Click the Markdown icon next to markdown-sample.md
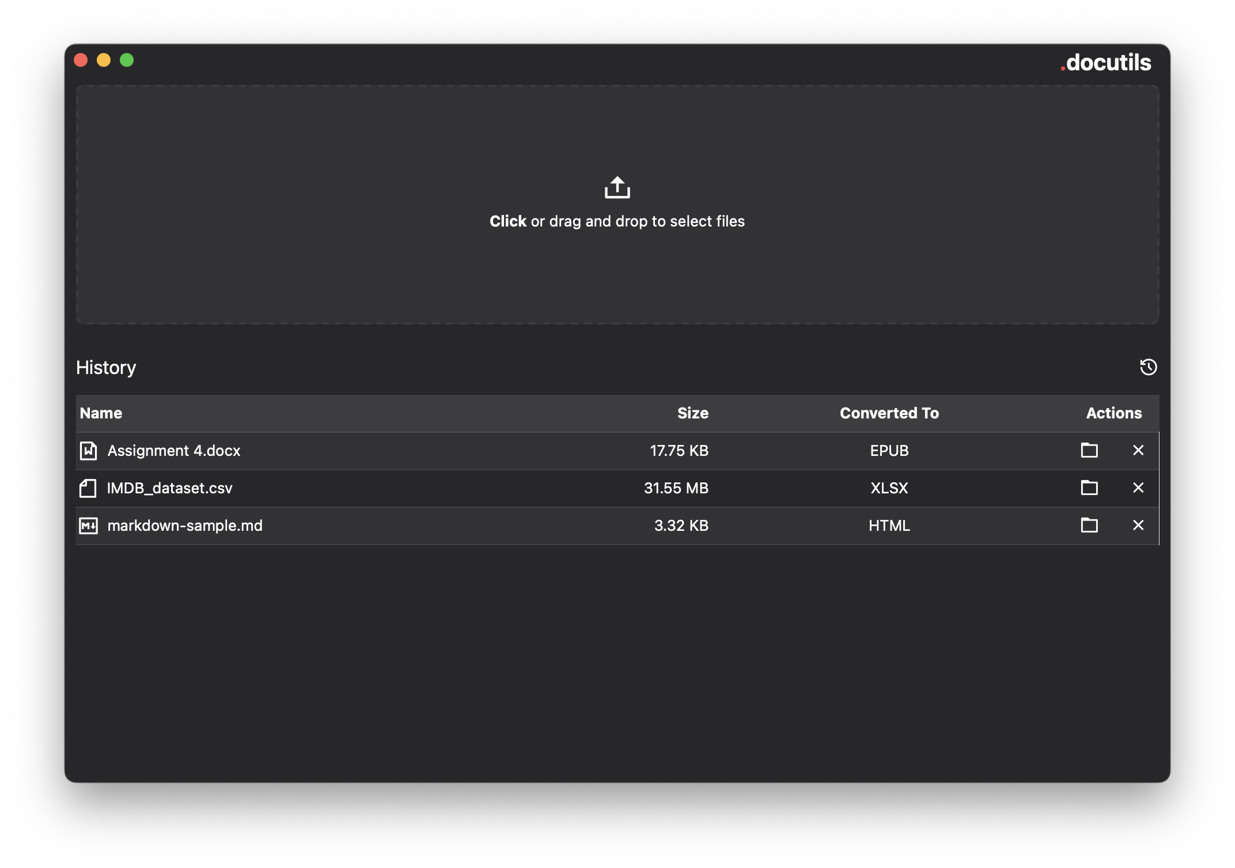This screenshot has height=868, width=1235. 88,526
